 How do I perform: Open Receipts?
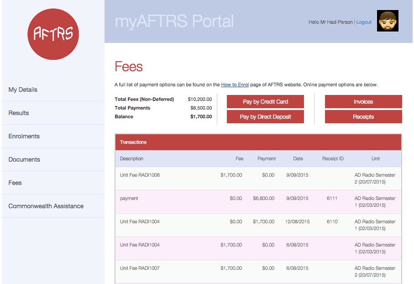pyautogui.click(x=363, y=117)
